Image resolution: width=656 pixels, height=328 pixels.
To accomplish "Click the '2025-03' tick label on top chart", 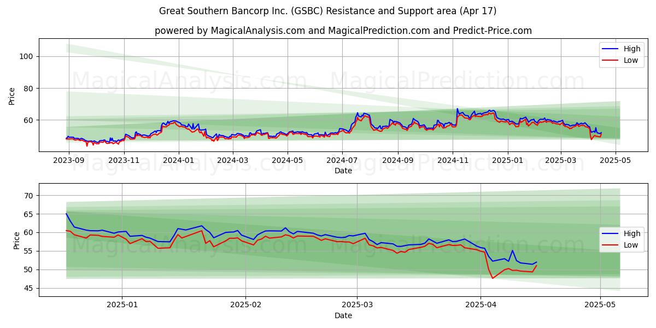I will tap(561, 160).
